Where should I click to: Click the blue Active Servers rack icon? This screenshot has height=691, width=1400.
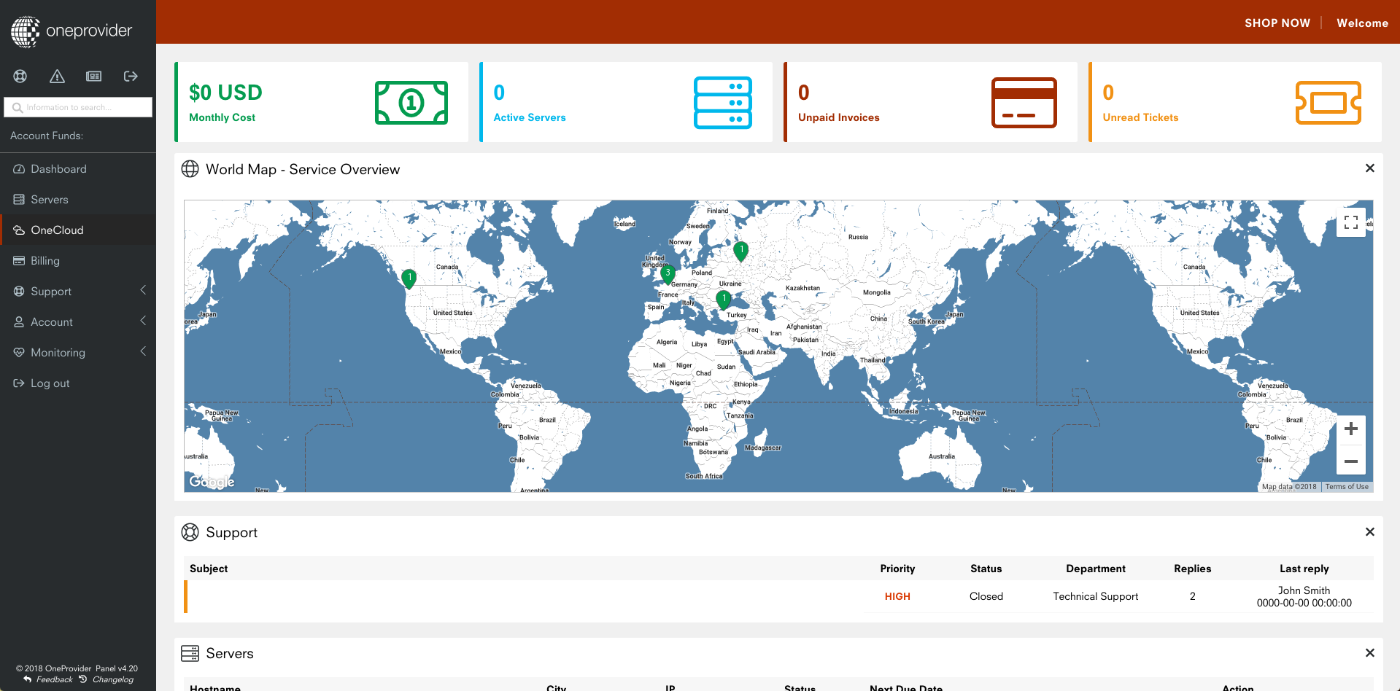click(722, 103)
